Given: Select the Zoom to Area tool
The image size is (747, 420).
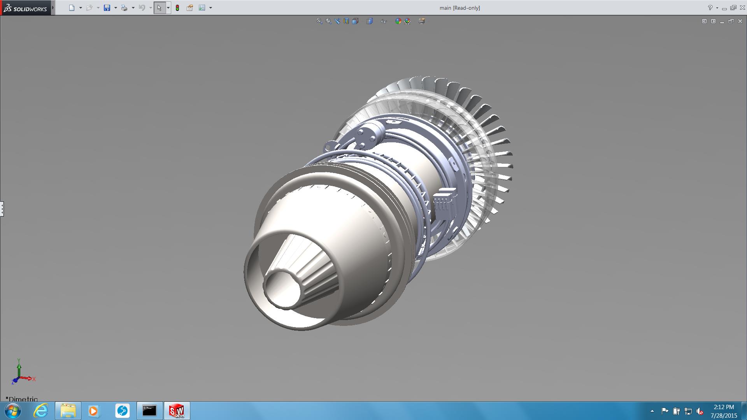Looking at the screenshot, I should pos(328,21).
